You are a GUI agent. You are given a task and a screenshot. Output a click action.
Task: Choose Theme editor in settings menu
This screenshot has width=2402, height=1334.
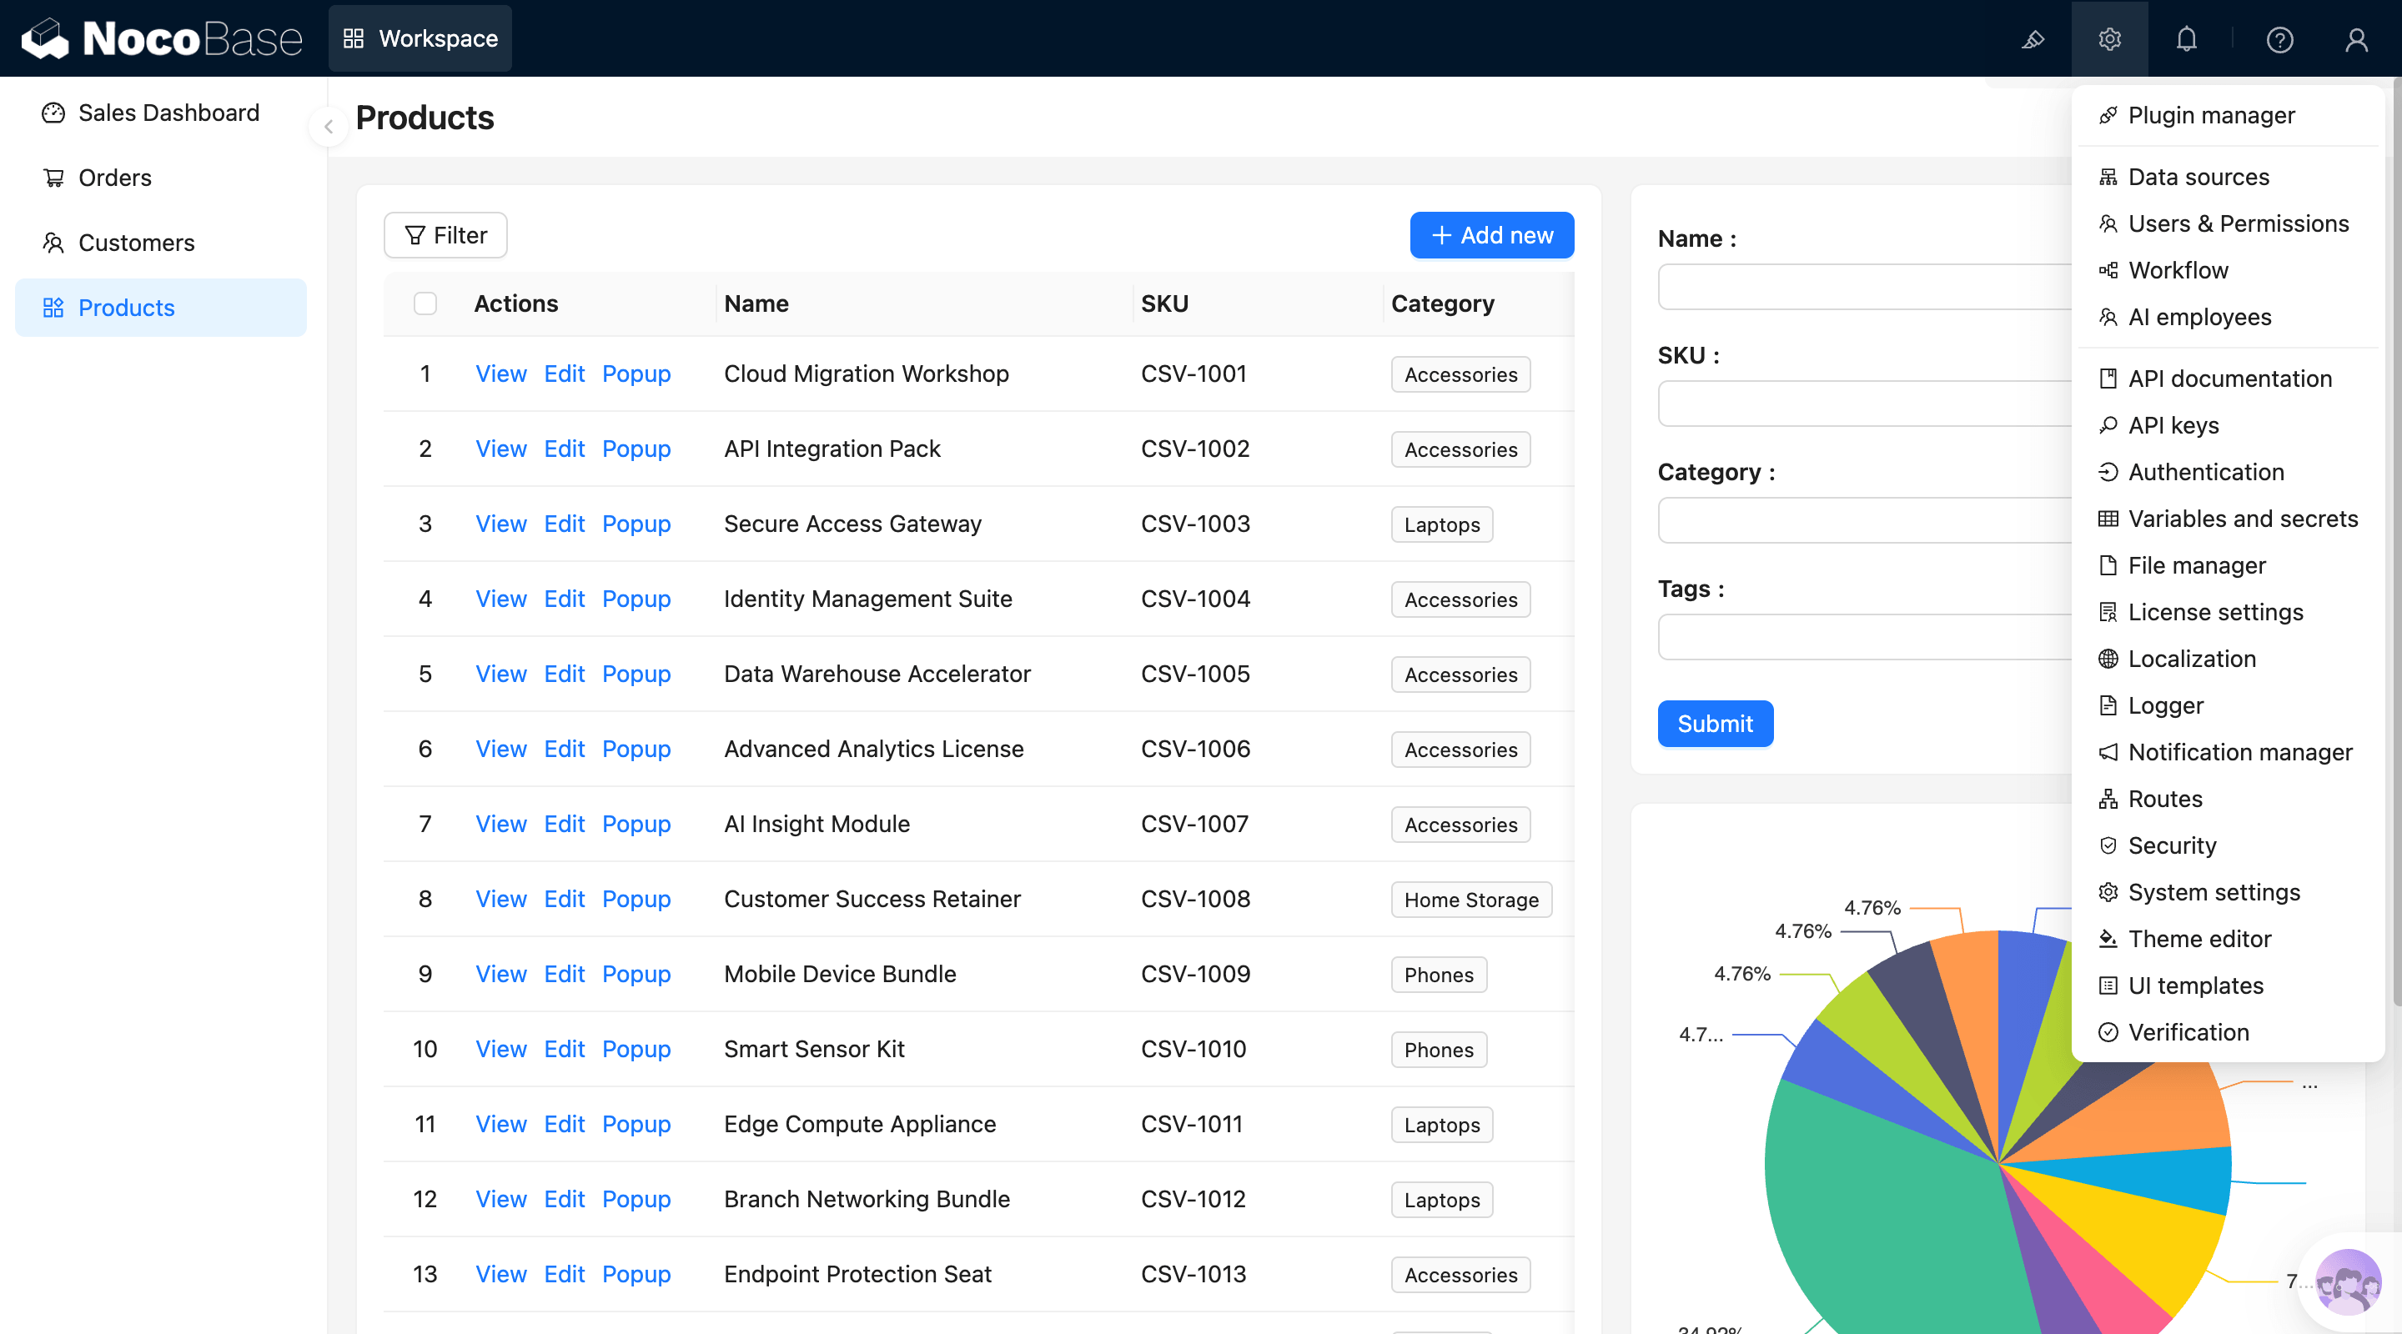point(2198,939)
